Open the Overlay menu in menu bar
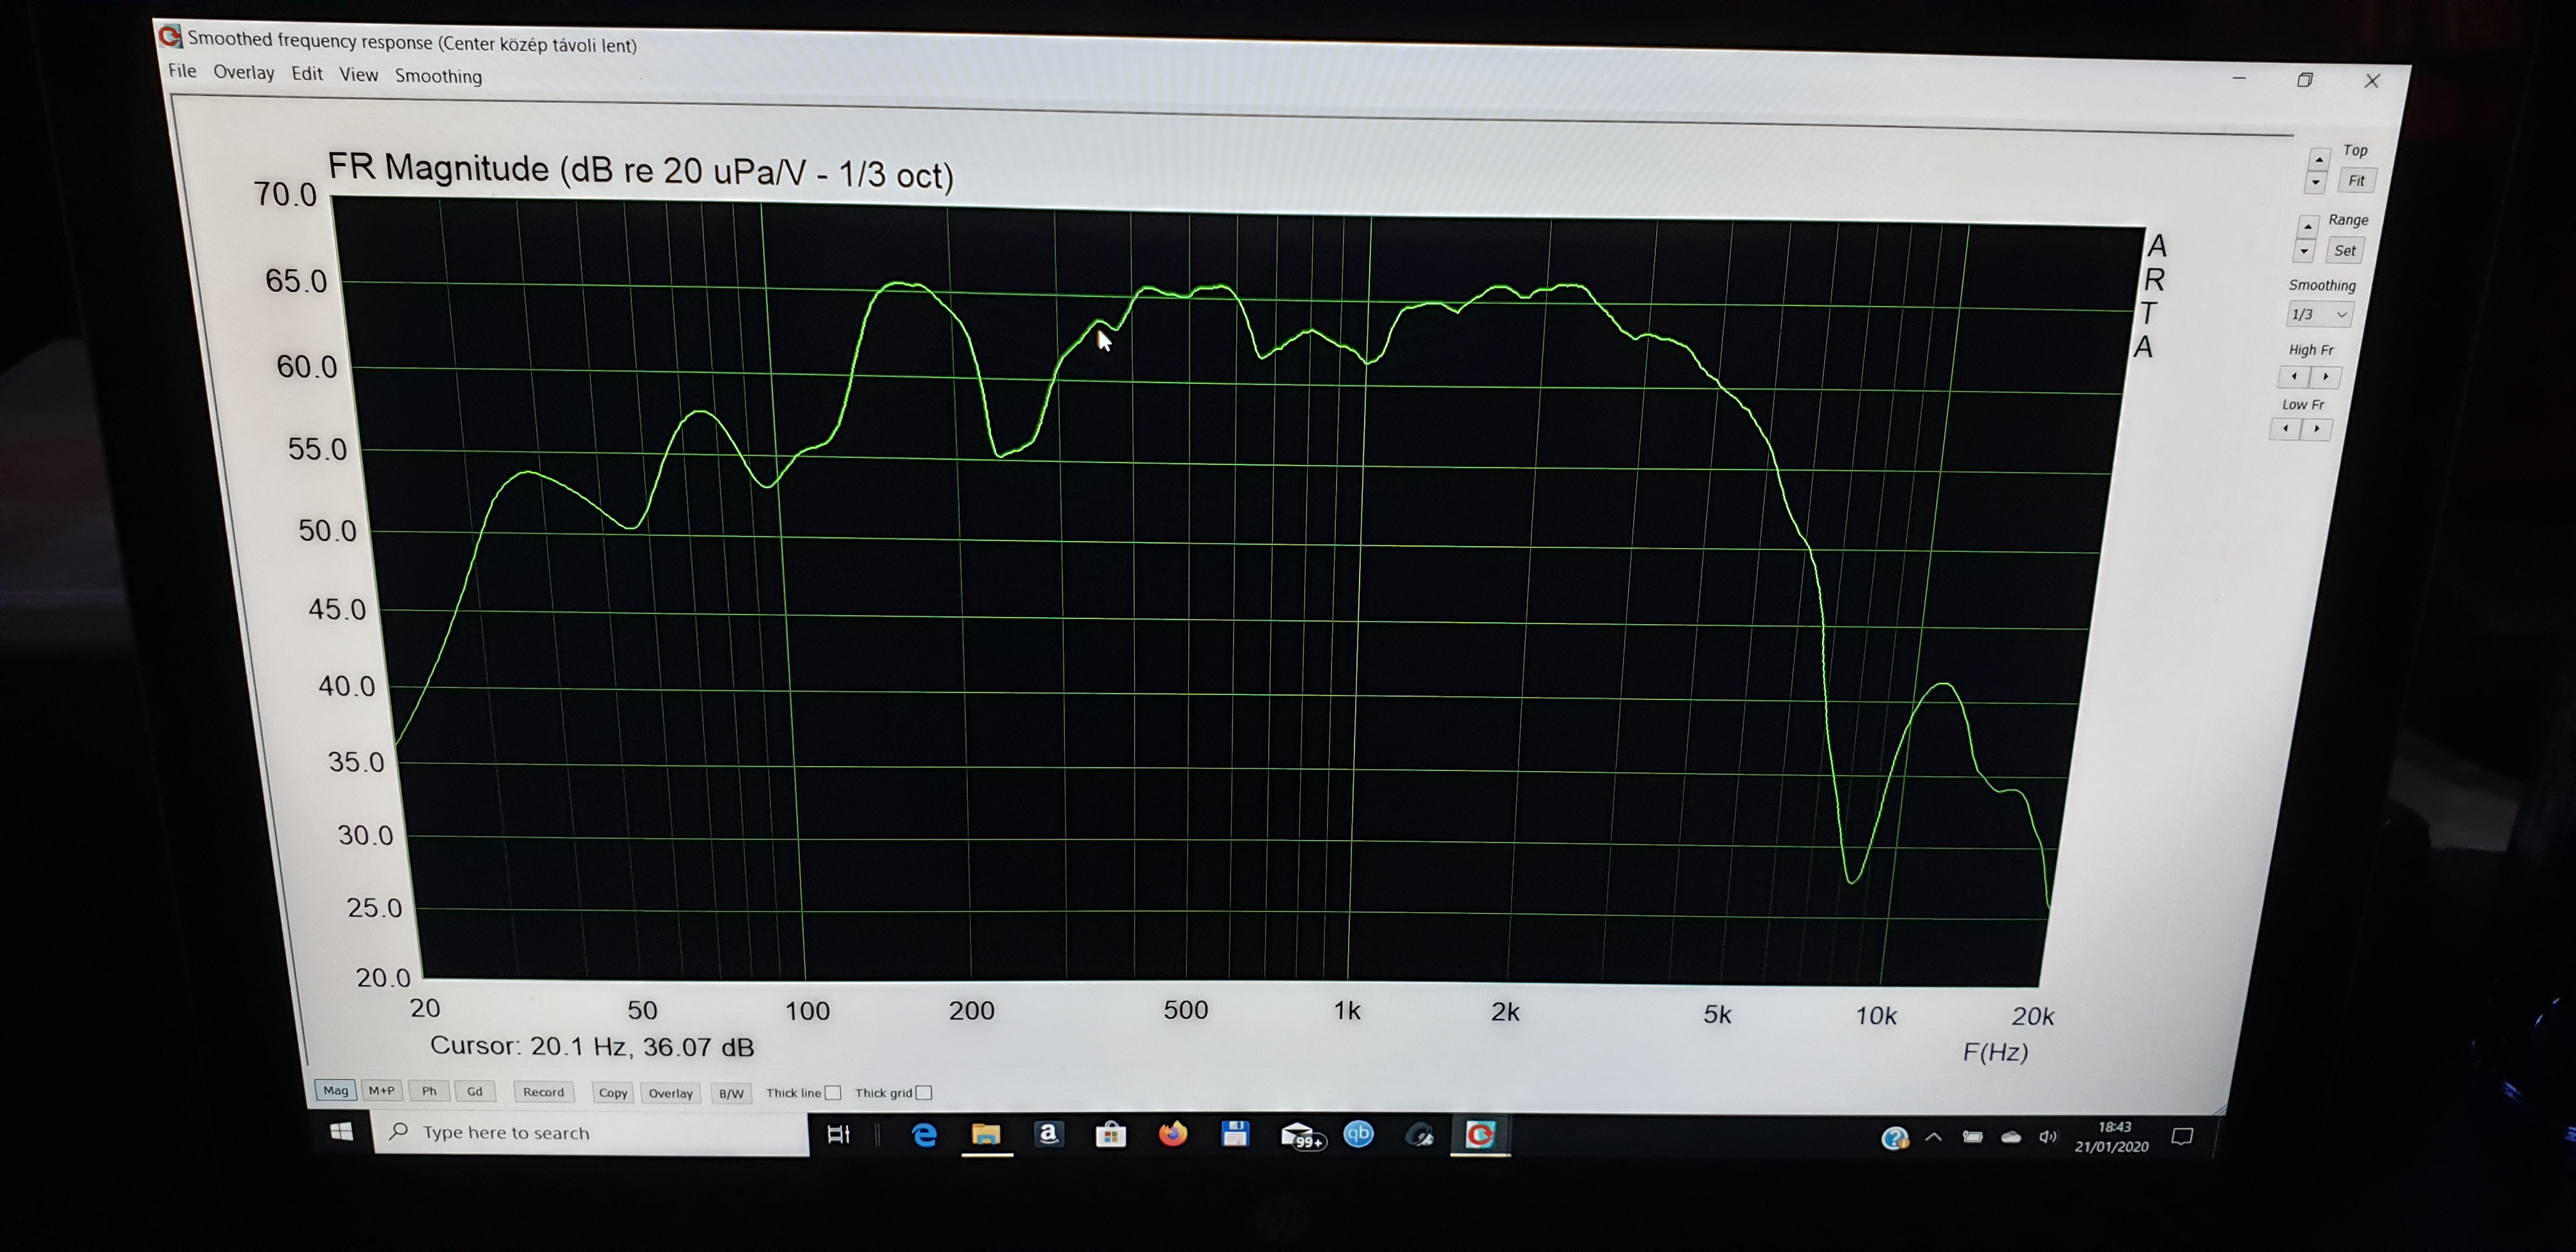Image resolution: width=2576 pixels, height=1252 pixels. tap(243, 72)
